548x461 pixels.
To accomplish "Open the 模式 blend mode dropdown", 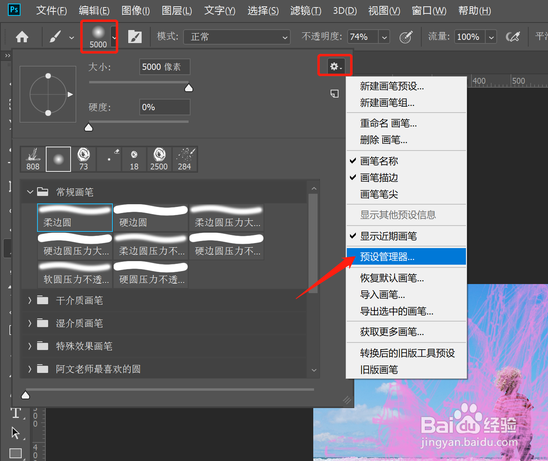I will pyautogui.click(x=237, y=37).
